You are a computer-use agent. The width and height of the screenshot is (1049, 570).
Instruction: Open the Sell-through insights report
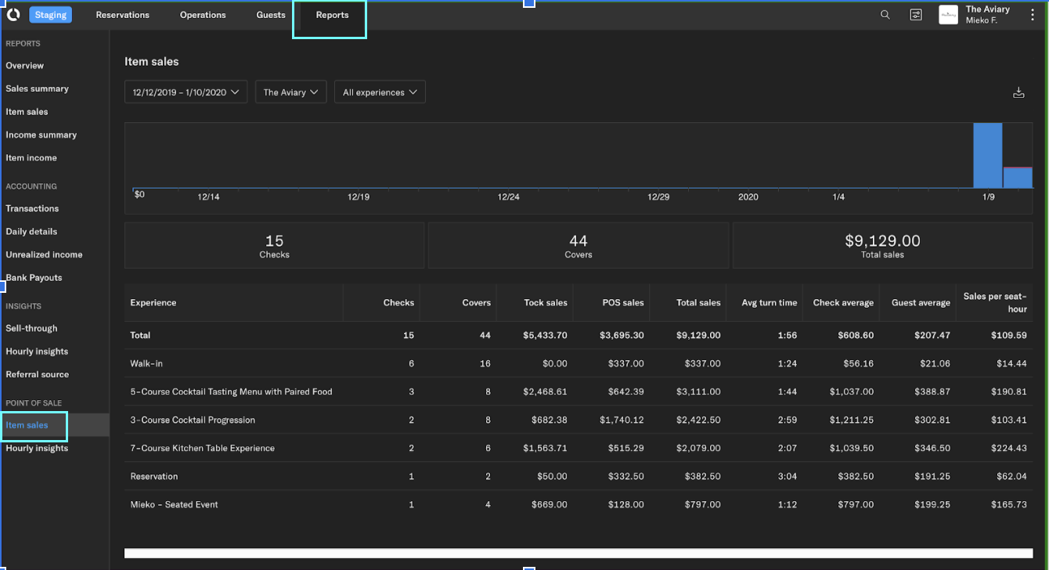(x=31, y=328)
